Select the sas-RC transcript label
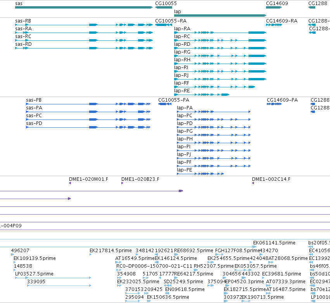The height and width of the screenshot is (303, 330). tap(23, 36)
